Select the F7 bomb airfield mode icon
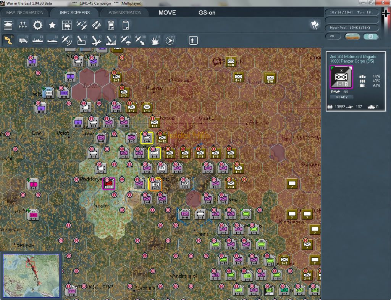Viewport: 391px width, 300px height. pos(96,40)
